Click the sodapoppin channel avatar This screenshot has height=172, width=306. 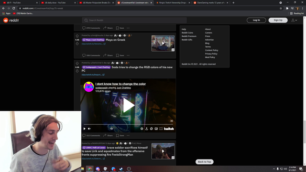tap(88, 87)
